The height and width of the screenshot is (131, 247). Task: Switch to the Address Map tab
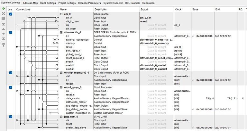pyautogui.click(x=30, y=3)
